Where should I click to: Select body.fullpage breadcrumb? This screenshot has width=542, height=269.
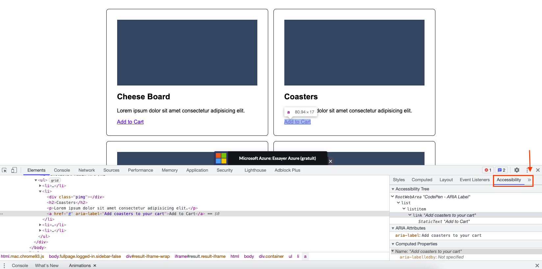pyautogui.click(x=85, y=257)
